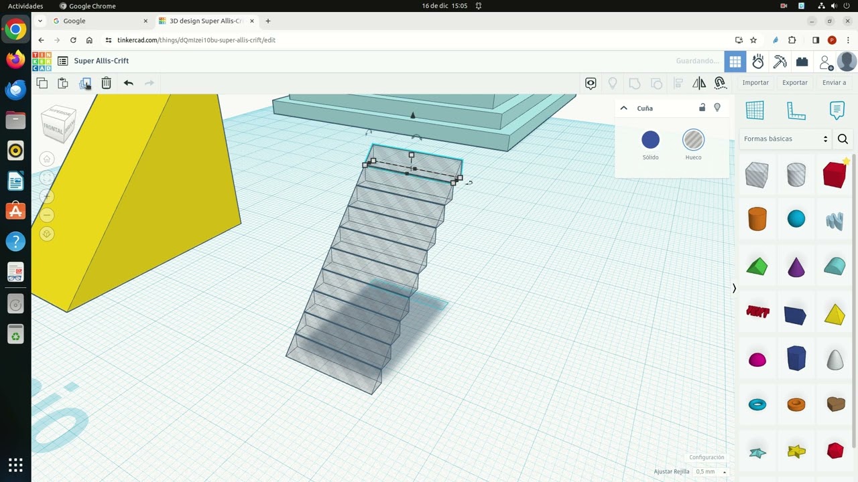
Task: Toggle show all lightbulb in toolbar
Action: coord(612,83)
